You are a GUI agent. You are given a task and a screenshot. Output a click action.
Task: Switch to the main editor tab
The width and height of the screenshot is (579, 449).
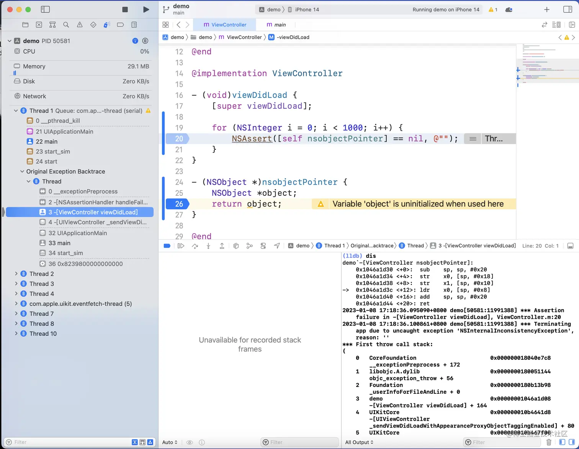click(276, 25)
